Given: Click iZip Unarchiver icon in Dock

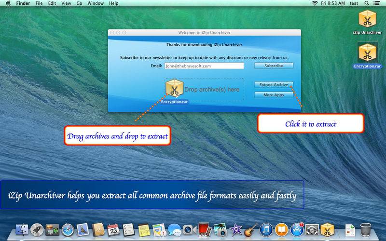Looking at the screenshot, I should click(x=327, y=229).
